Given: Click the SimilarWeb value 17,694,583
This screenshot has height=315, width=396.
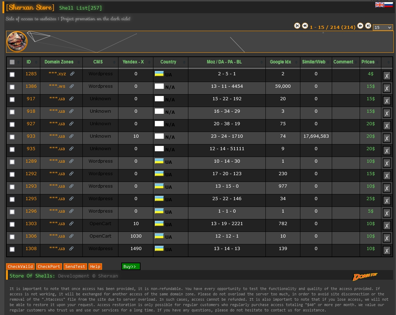Looking at the screenshot, I should (x=316, y=136).
